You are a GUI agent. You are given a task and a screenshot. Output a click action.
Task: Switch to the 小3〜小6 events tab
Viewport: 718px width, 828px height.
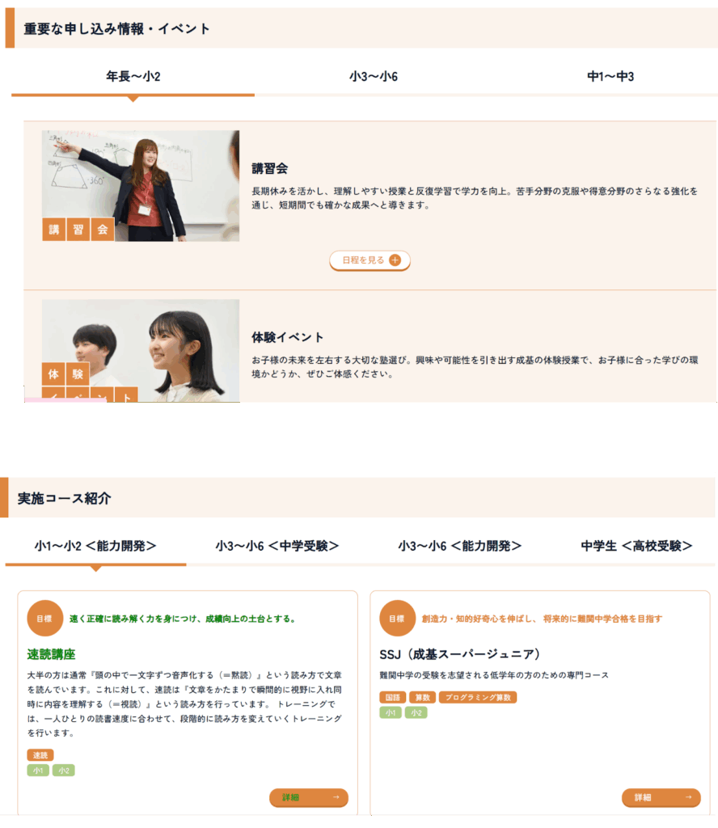click(x=374, y=77)
